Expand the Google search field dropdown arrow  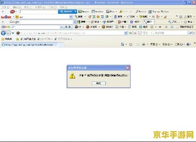coord(74,22)
